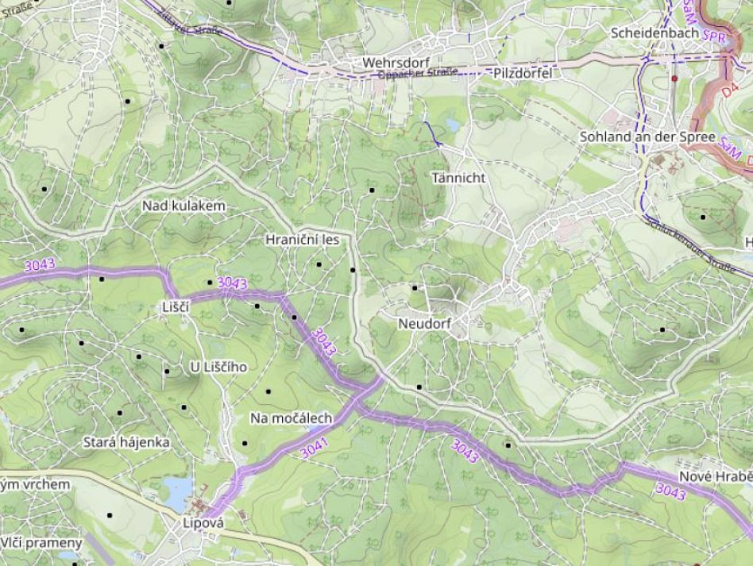This screenshot has width=753, height=566.
Task: Click the red station dot near Scheidenbach
Action: tap(674, 79)
